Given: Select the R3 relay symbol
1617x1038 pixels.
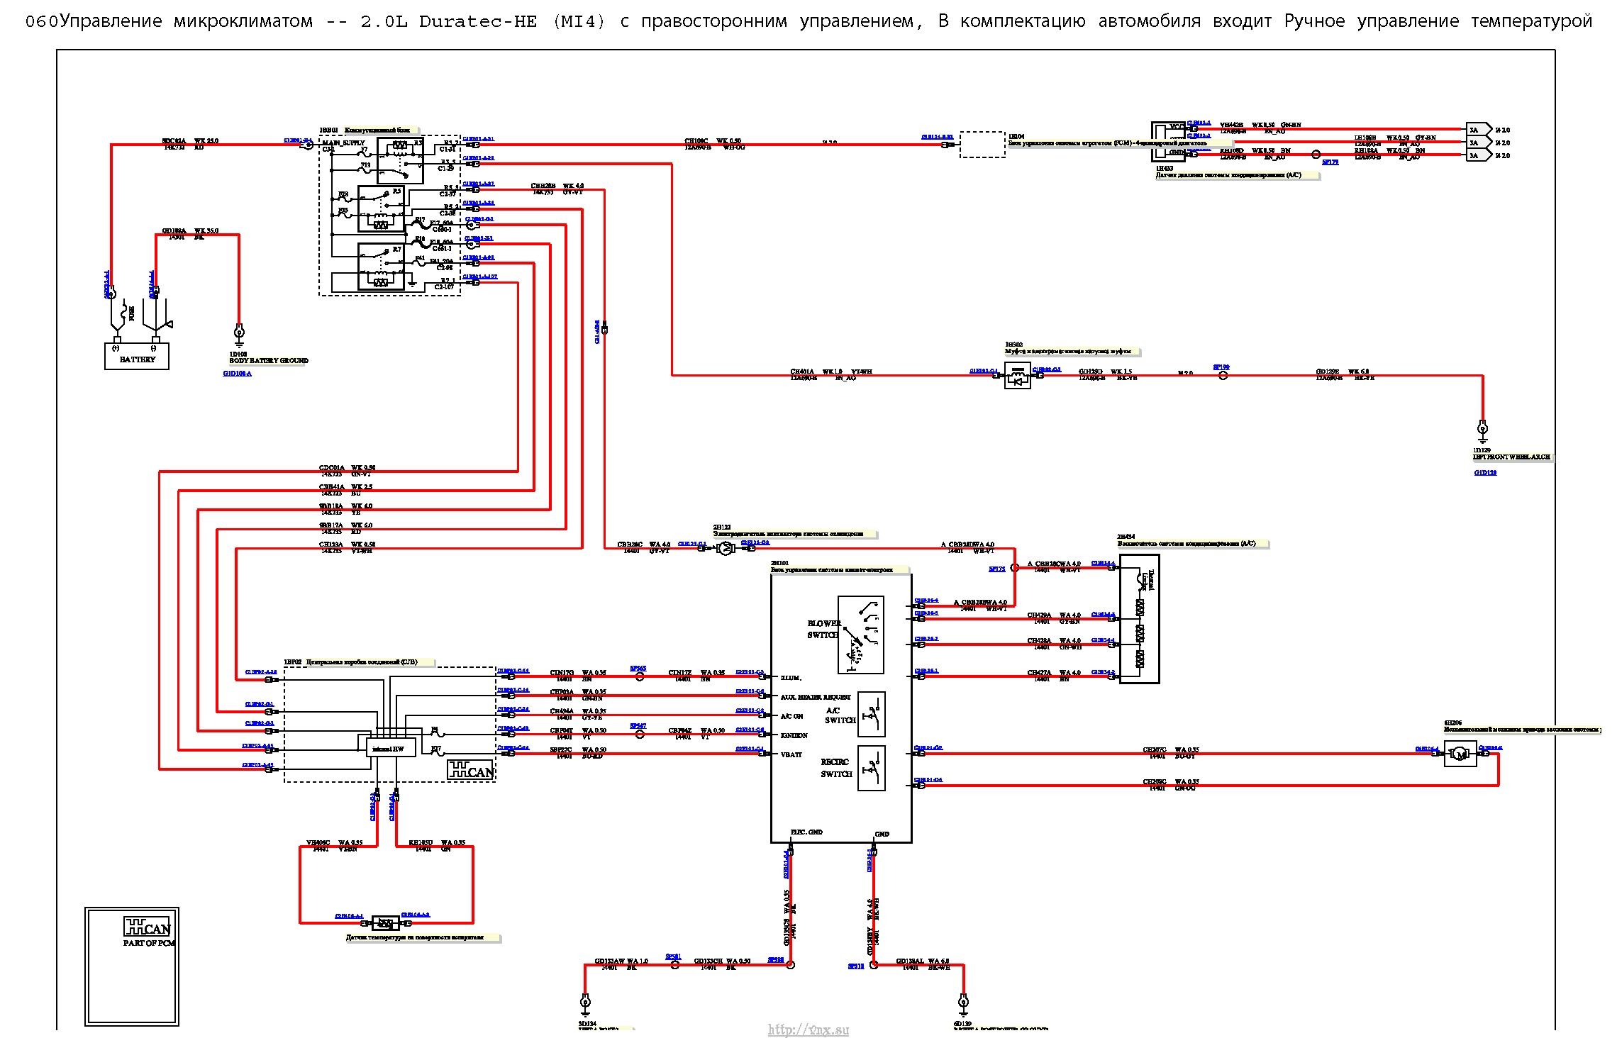Looking at the screenshot, I should 400,161.
